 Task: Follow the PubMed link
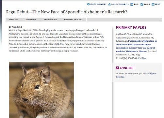click(142, 58)
